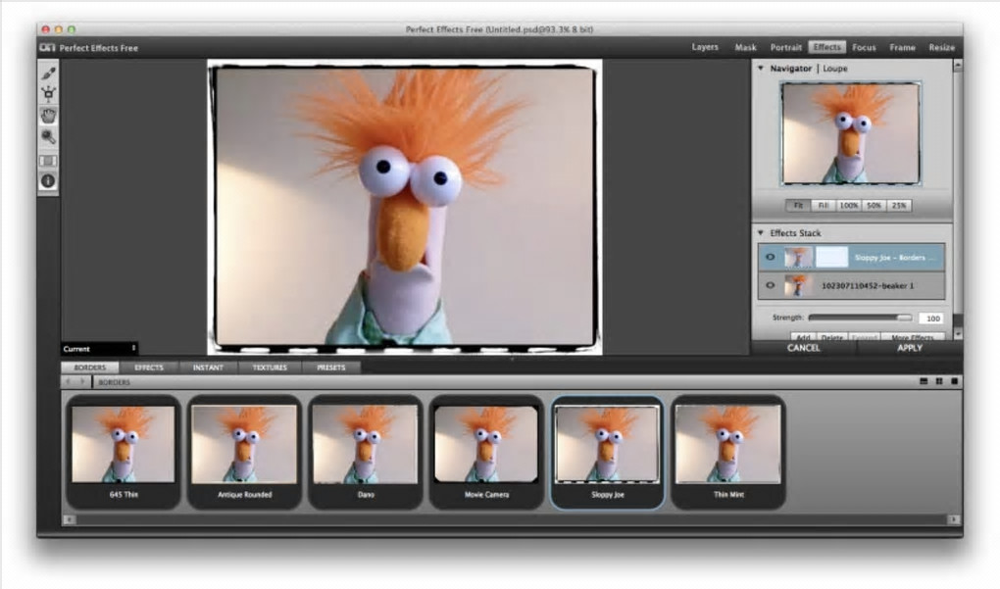This screenshot has height=589, width=1000.
Task: Apply the Movie Camera border preset
Action: (486, 452)
